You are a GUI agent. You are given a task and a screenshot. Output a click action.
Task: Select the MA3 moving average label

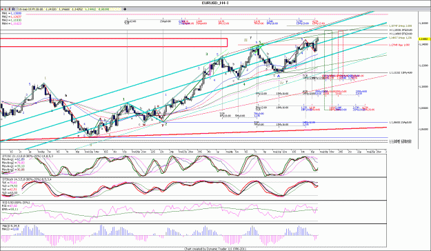coord(11,20)
